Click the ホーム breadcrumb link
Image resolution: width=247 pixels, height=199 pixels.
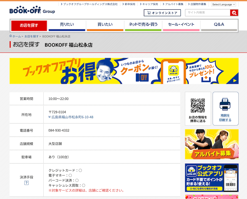pos(17,36)
